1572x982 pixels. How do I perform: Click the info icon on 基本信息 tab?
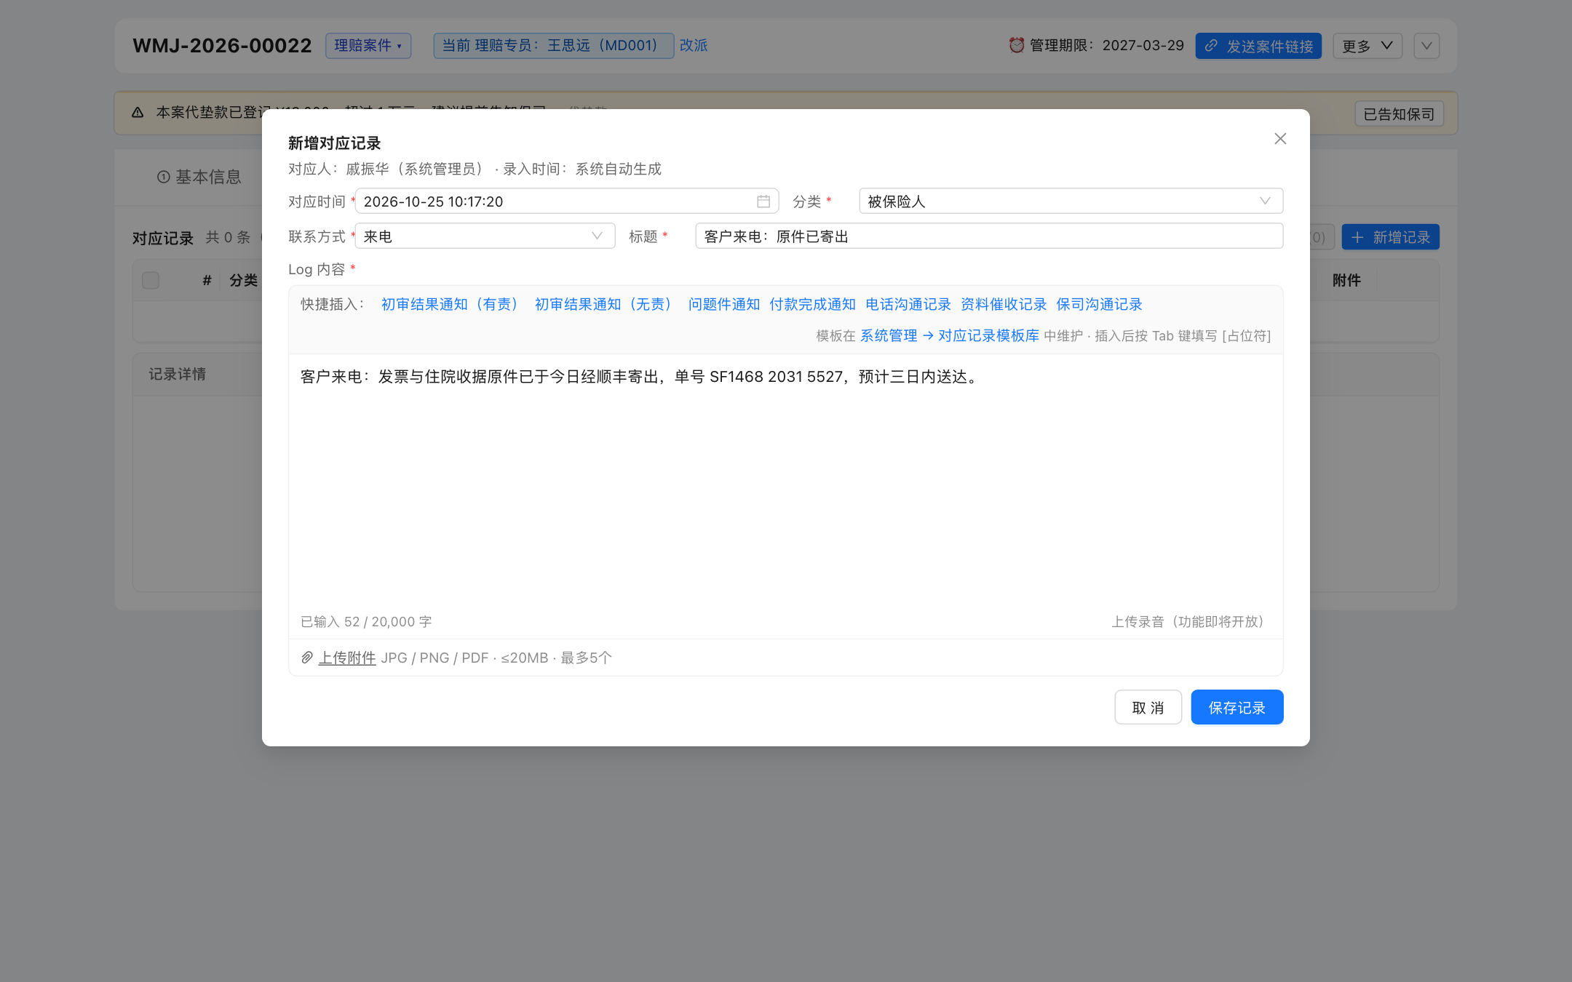(x=163, y=177)
